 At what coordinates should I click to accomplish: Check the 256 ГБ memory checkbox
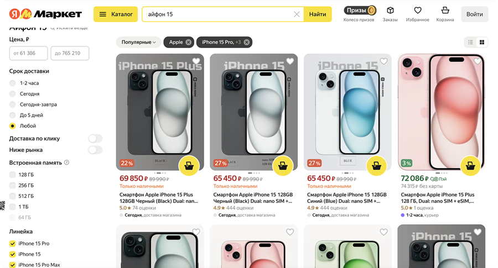[x=13, y=186]
